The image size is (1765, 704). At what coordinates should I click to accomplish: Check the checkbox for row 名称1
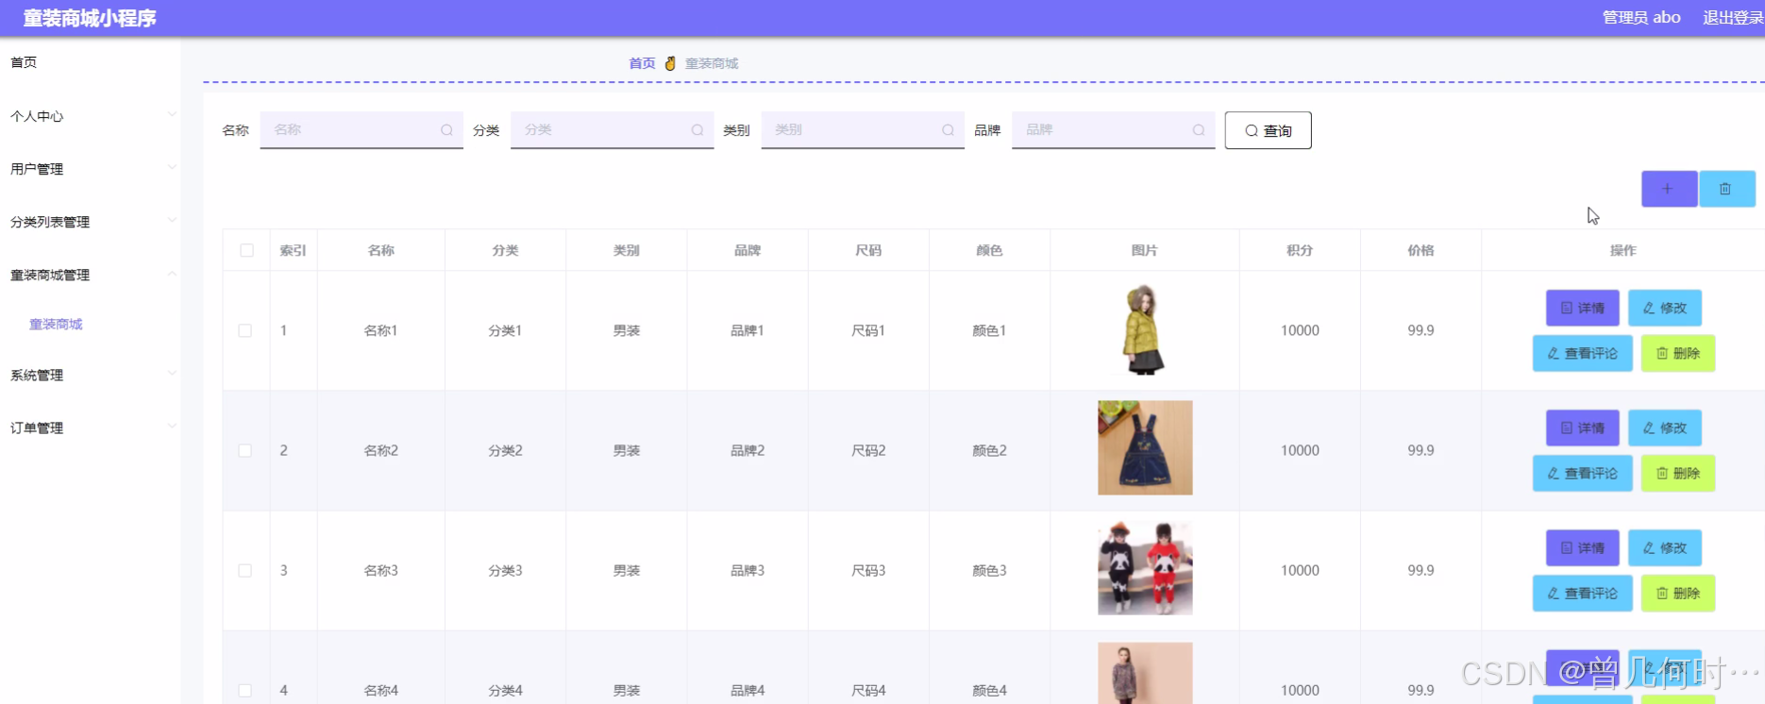(x=245, y=330)
